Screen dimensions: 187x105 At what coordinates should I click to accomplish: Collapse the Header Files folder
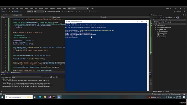[156, 29]
